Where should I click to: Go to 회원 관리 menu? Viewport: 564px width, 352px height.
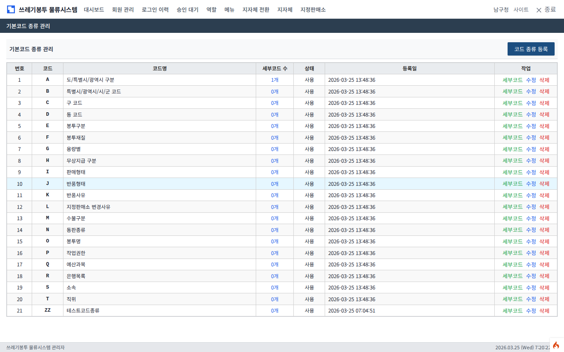click(x=123, y=10)
